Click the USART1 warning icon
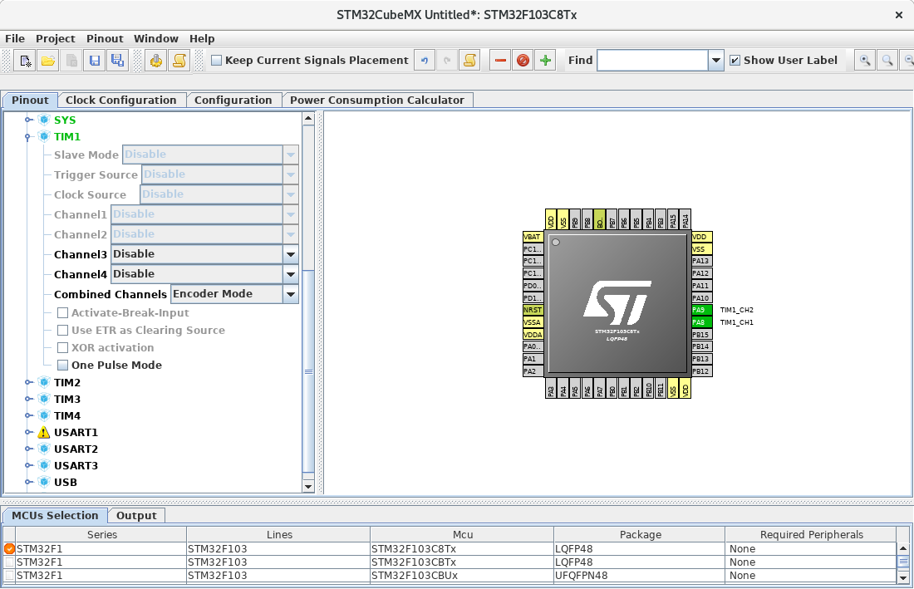The width and height of the screenshot is (914, 589). click(44, 433)
